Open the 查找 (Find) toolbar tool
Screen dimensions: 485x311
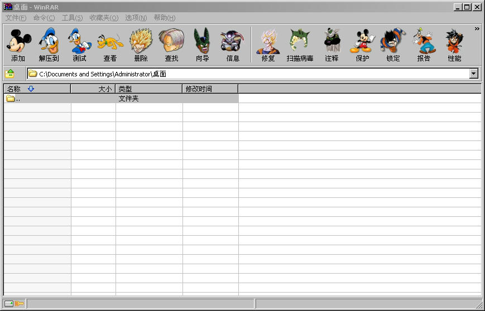click(171, 45)
